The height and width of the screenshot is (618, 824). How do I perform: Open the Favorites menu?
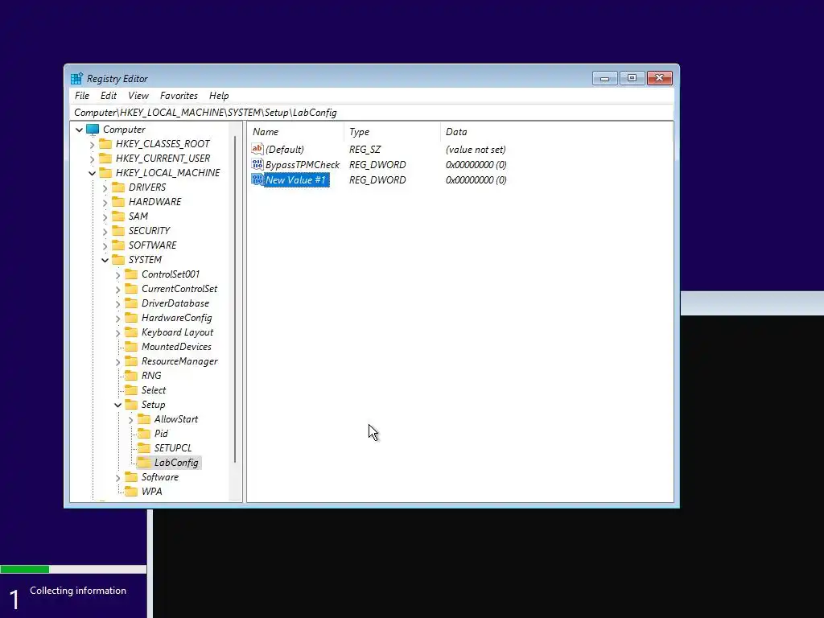pyautogui.click(x=179, y=96)
